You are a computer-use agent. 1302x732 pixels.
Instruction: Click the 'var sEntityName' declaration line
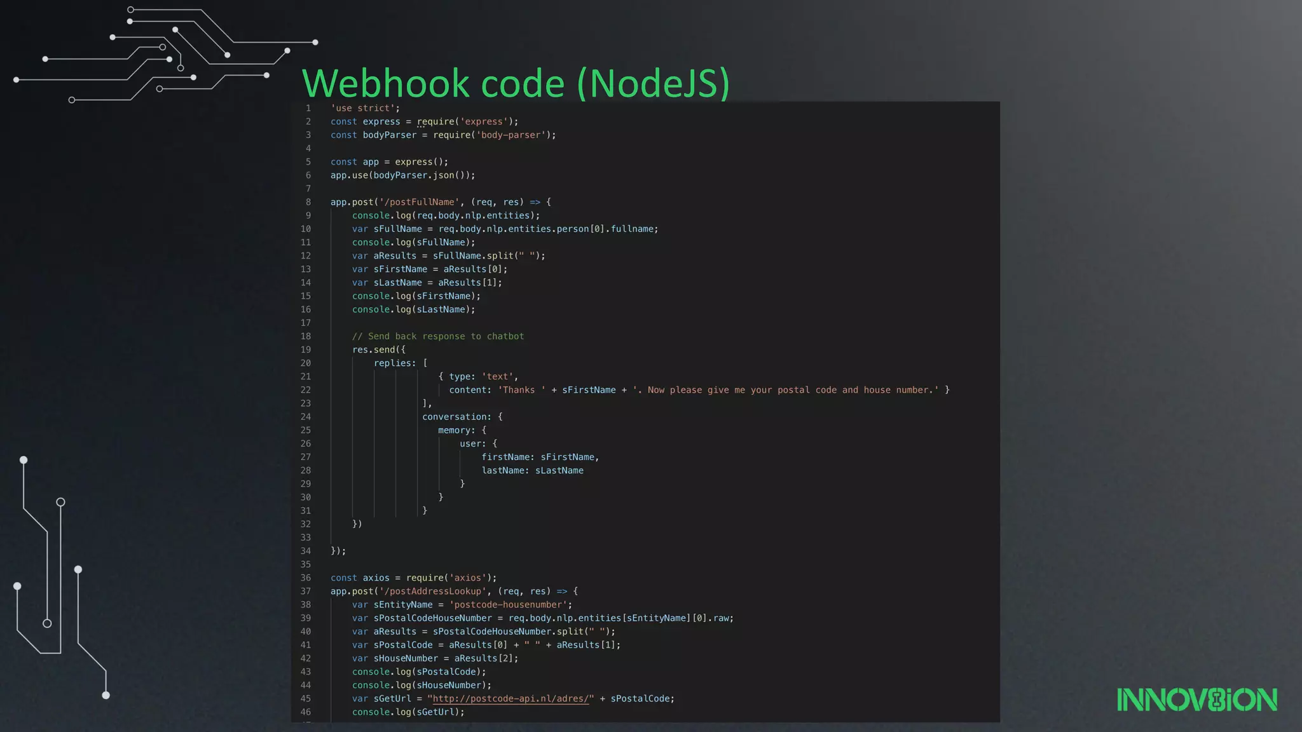[x=462, y=604]
